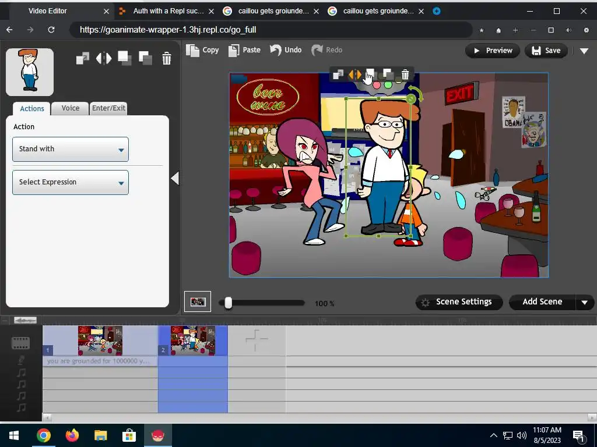Flip the character using left panel flip icon

[104, 58]
